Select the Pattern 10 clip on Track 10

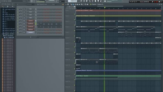click(90, 61)
